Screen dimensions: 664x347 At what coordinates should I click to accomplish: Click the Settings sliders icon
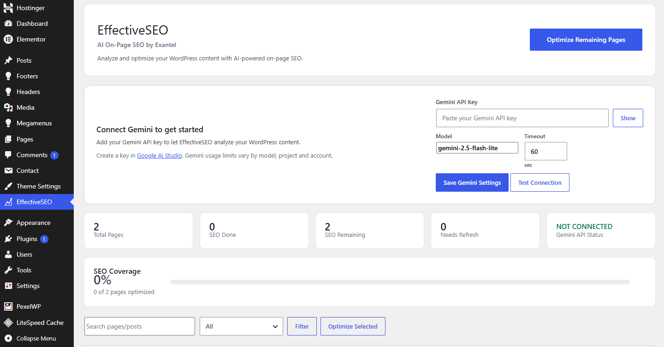pos(8,286)
